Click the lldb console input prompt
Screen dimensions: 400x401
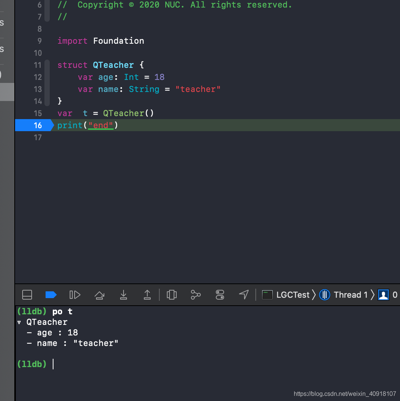pos(53,364)
